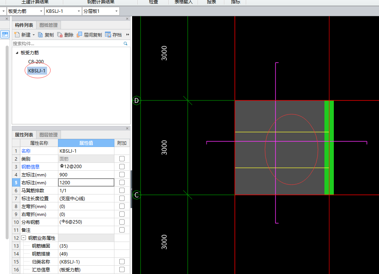Click the green wall segment in drawing
Viewport: 379px width, 274px height.
pos(329,148)
